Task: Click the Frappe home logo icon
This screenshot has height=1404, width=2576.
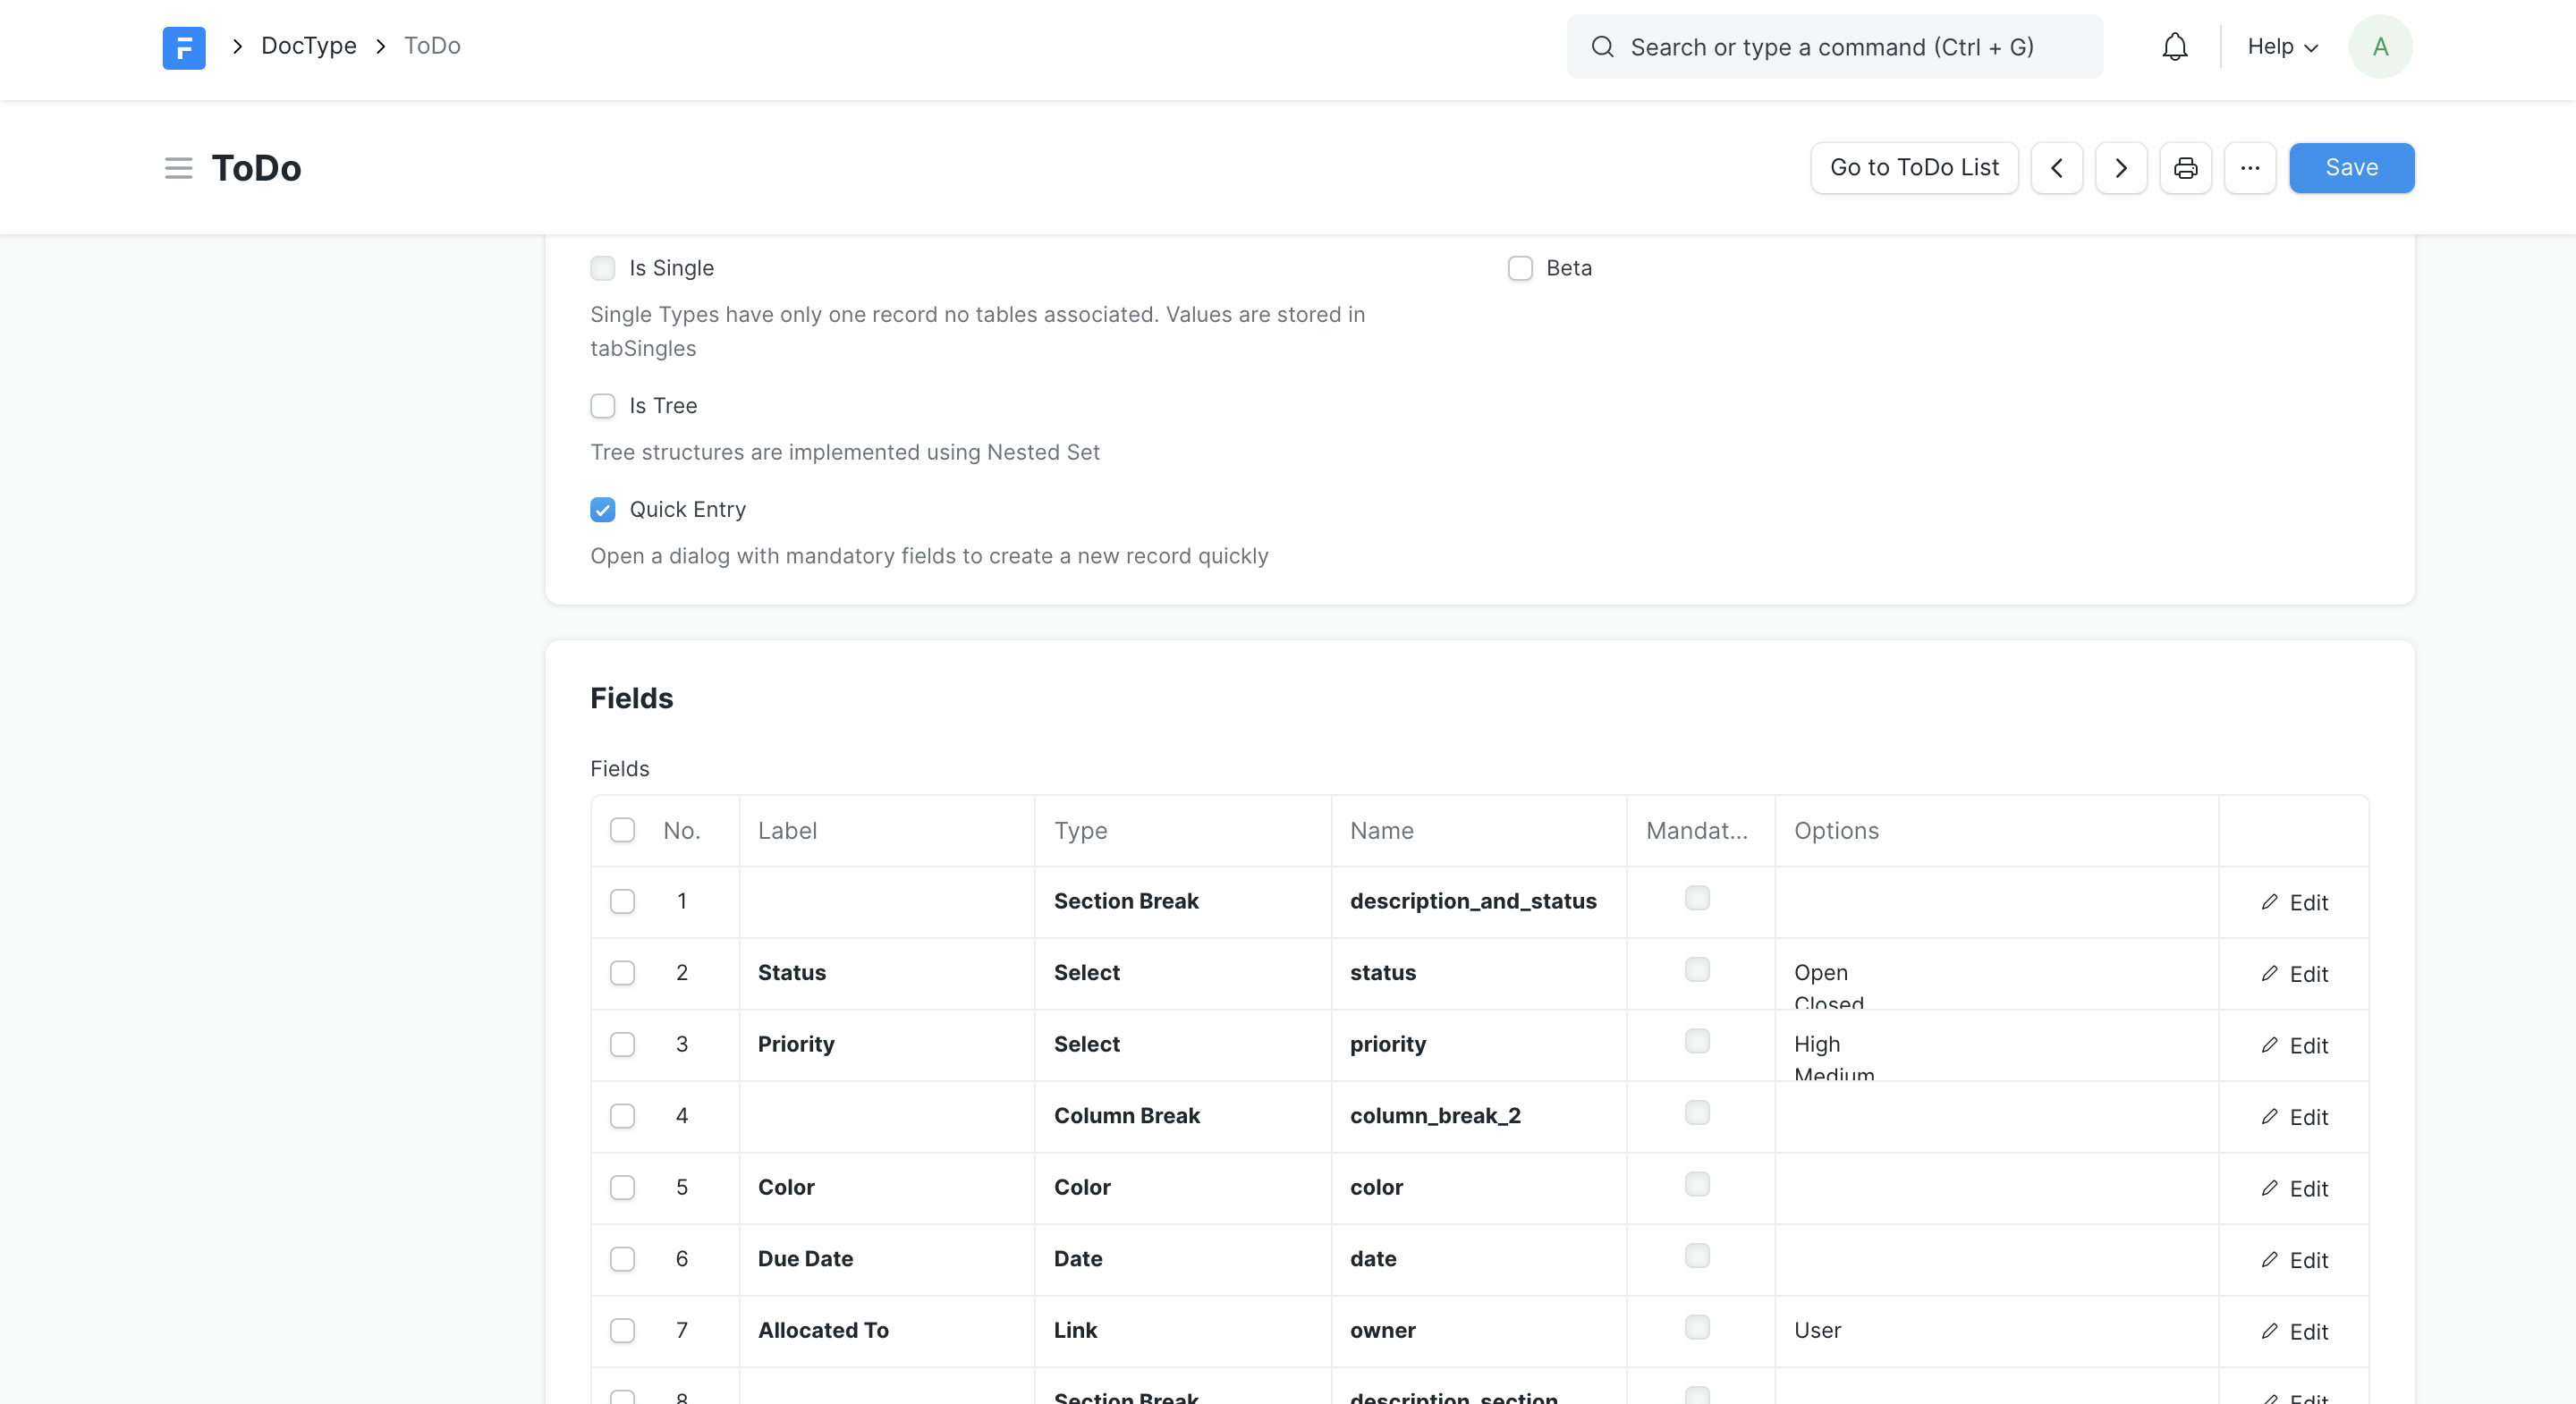Action: pos(184,47)
